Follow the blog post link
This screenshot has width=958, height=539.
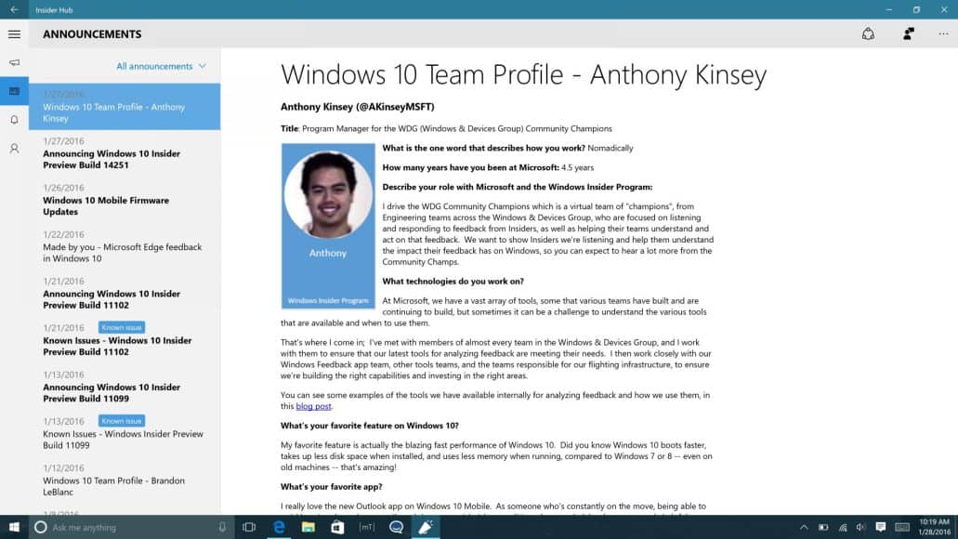tap(313, 406)
